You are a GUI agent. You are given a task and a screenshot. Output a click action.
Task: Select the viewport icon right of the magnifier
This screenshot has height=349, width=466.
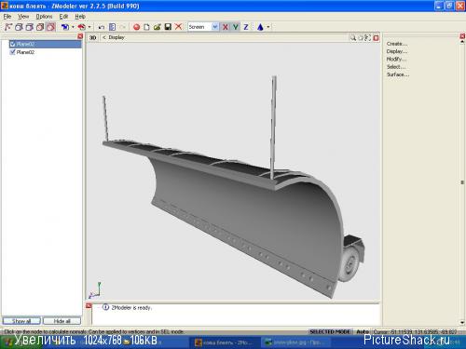(x=361, y=38)
